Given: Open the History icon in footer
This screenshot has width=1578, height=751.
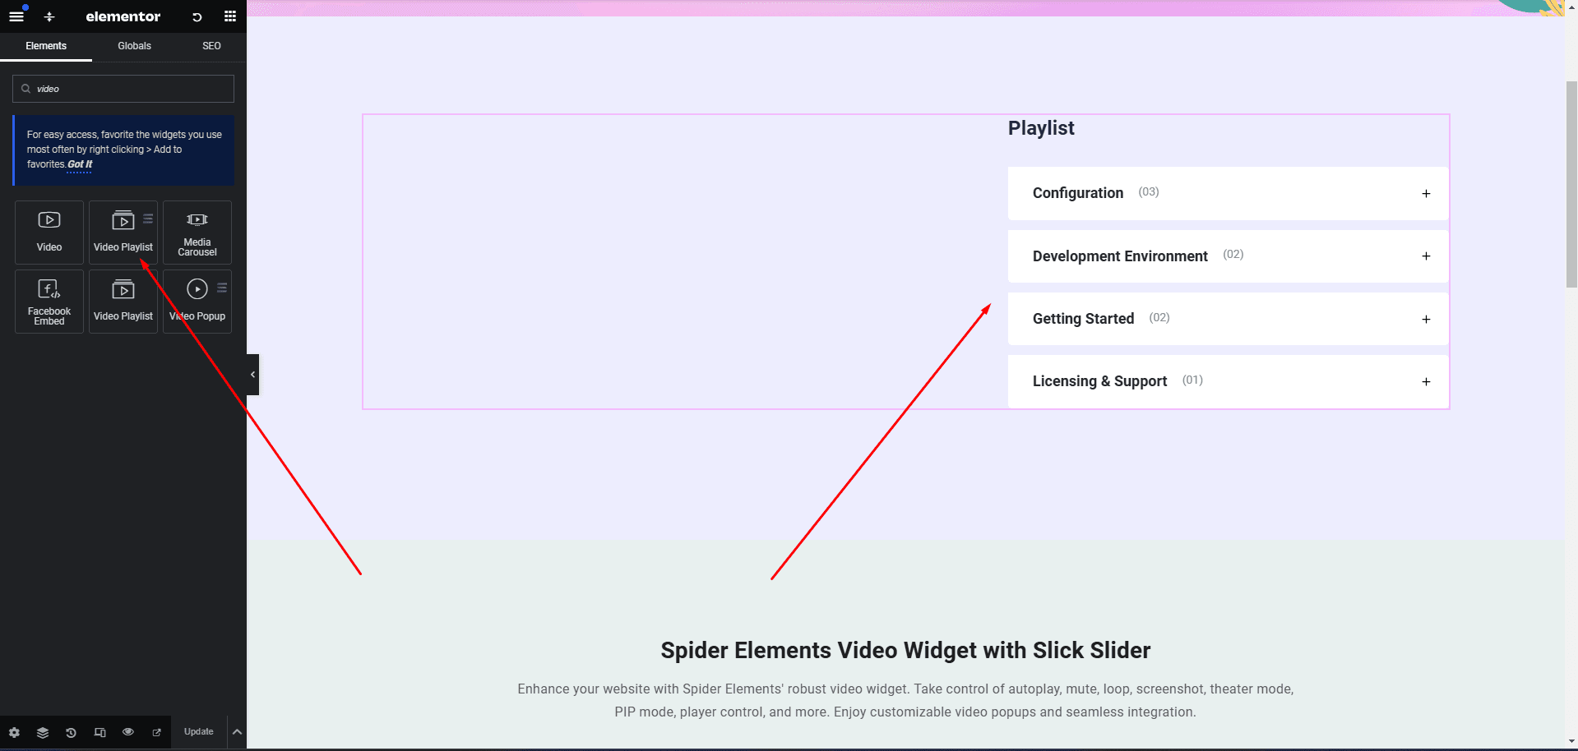Looking at the screenshot, I should (x=72, y=732).
